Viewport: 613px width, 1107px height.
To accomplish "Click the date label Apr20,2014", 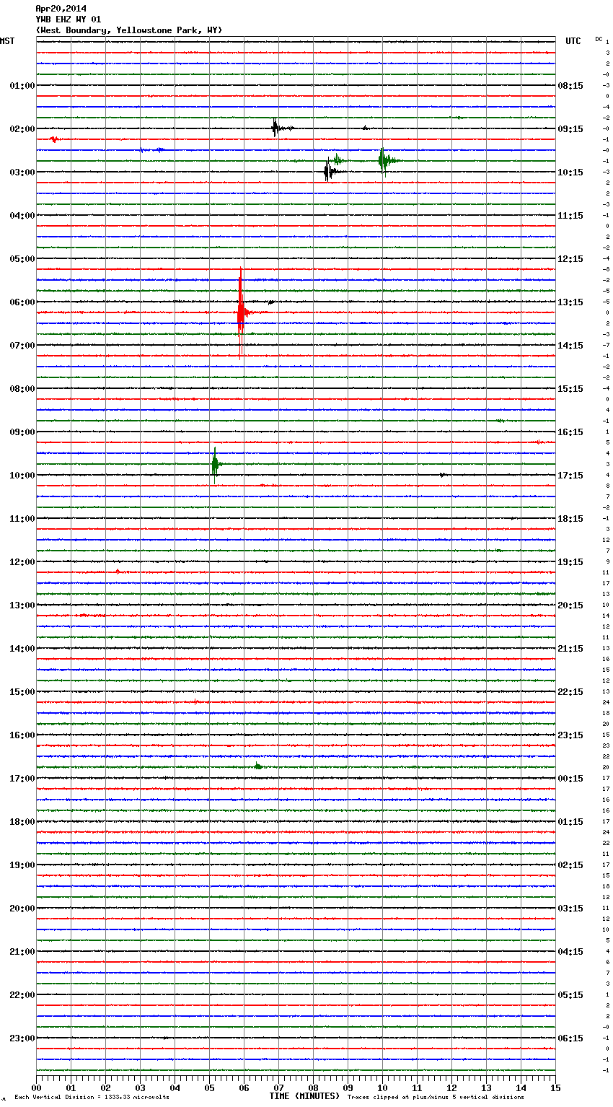I will tap(61, 9).
